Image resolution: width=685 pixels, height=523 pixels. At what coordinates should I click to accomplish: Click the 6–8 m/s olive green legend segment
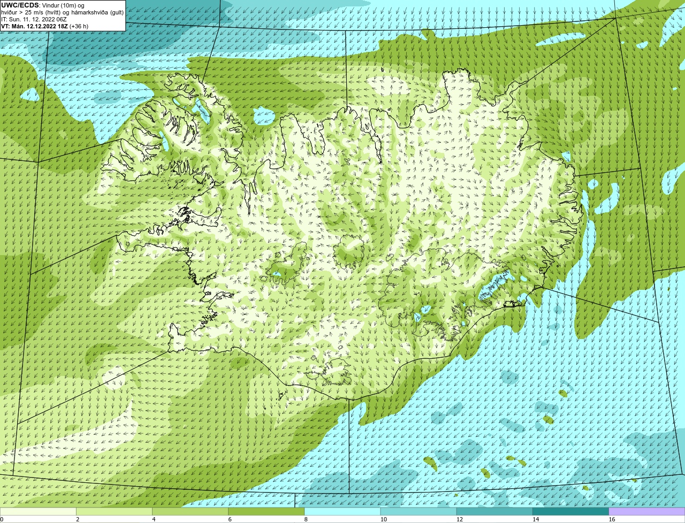(267, 512)
